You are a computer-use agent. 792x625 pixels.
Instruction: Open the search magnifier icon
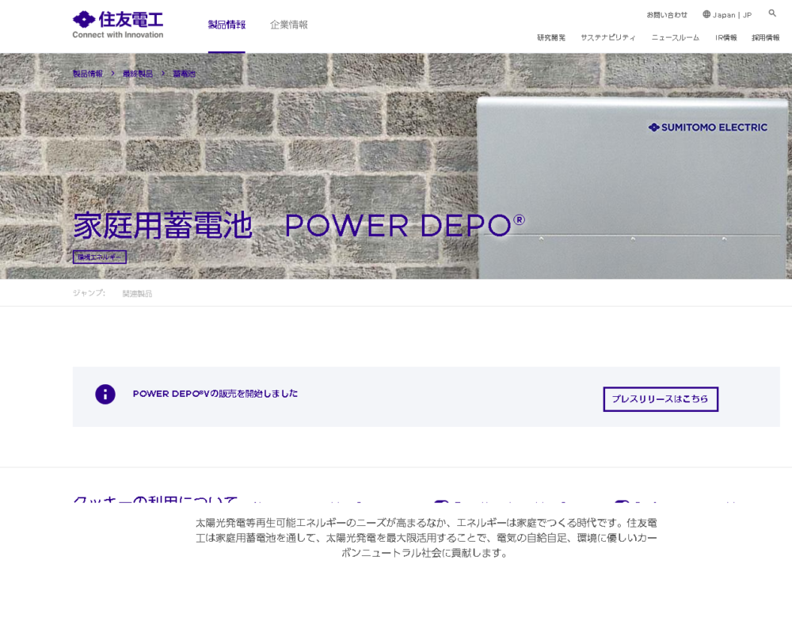pos(772,13)
